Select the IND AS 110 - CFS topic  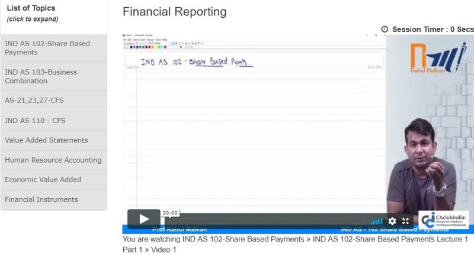(x=53, y=121)
